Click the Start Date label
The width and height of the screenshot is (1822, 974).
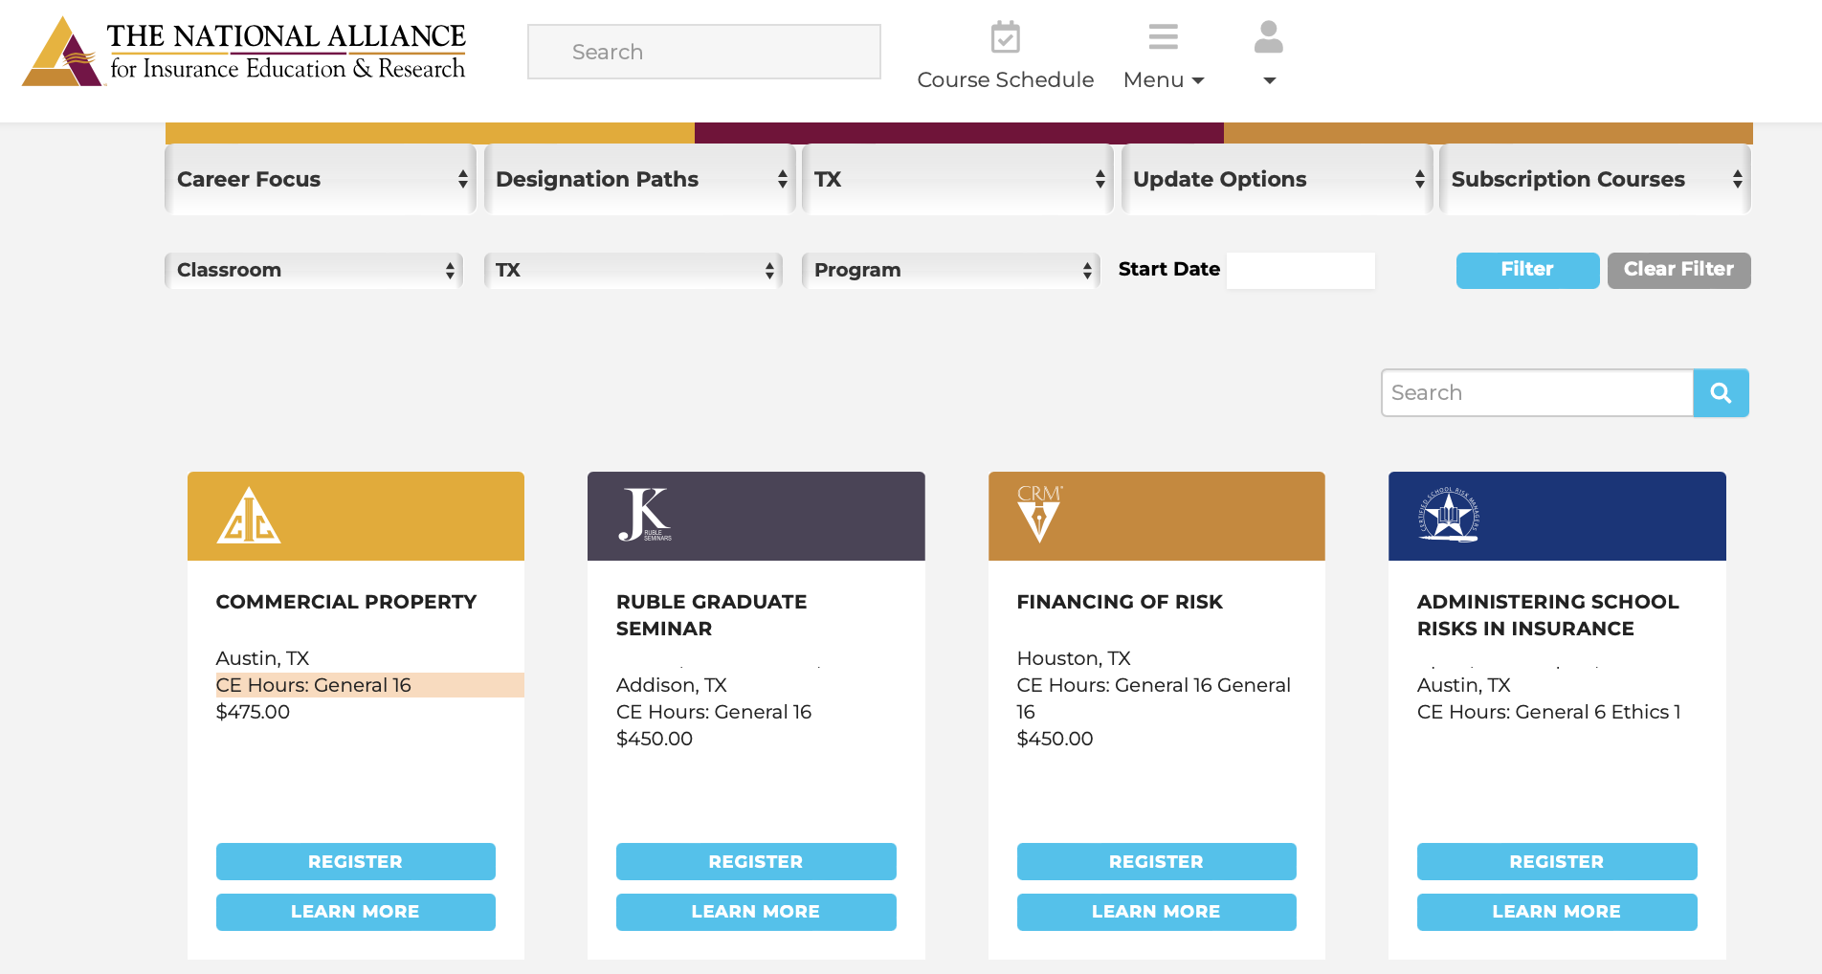(1168, 269)
